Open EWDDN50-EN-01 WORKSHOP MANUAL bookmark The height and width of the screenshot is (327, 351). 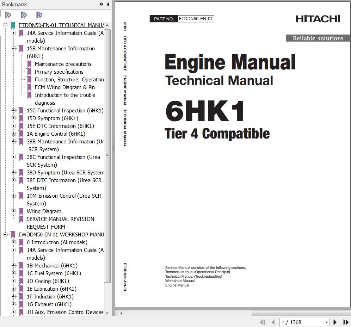click(x=61, y=235)
